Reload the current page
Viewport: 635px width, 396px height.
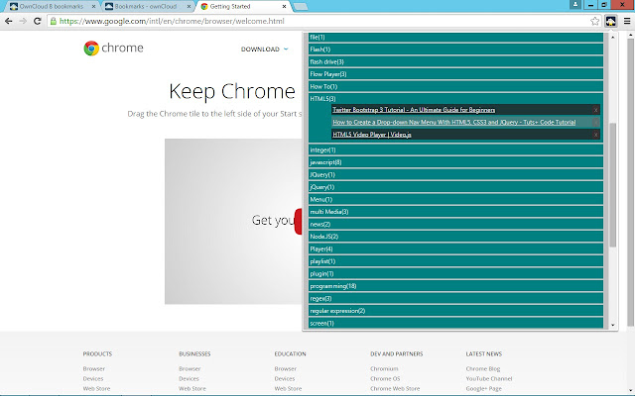point(38,21)
